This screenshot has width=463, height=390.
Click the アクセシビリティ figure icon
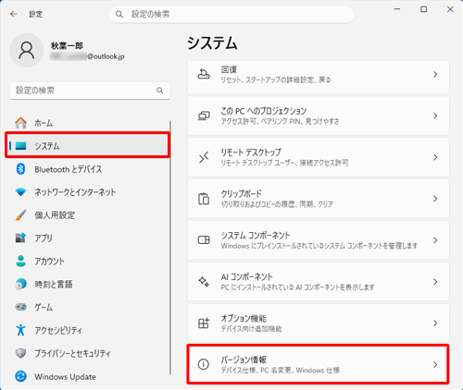point(20,330)
